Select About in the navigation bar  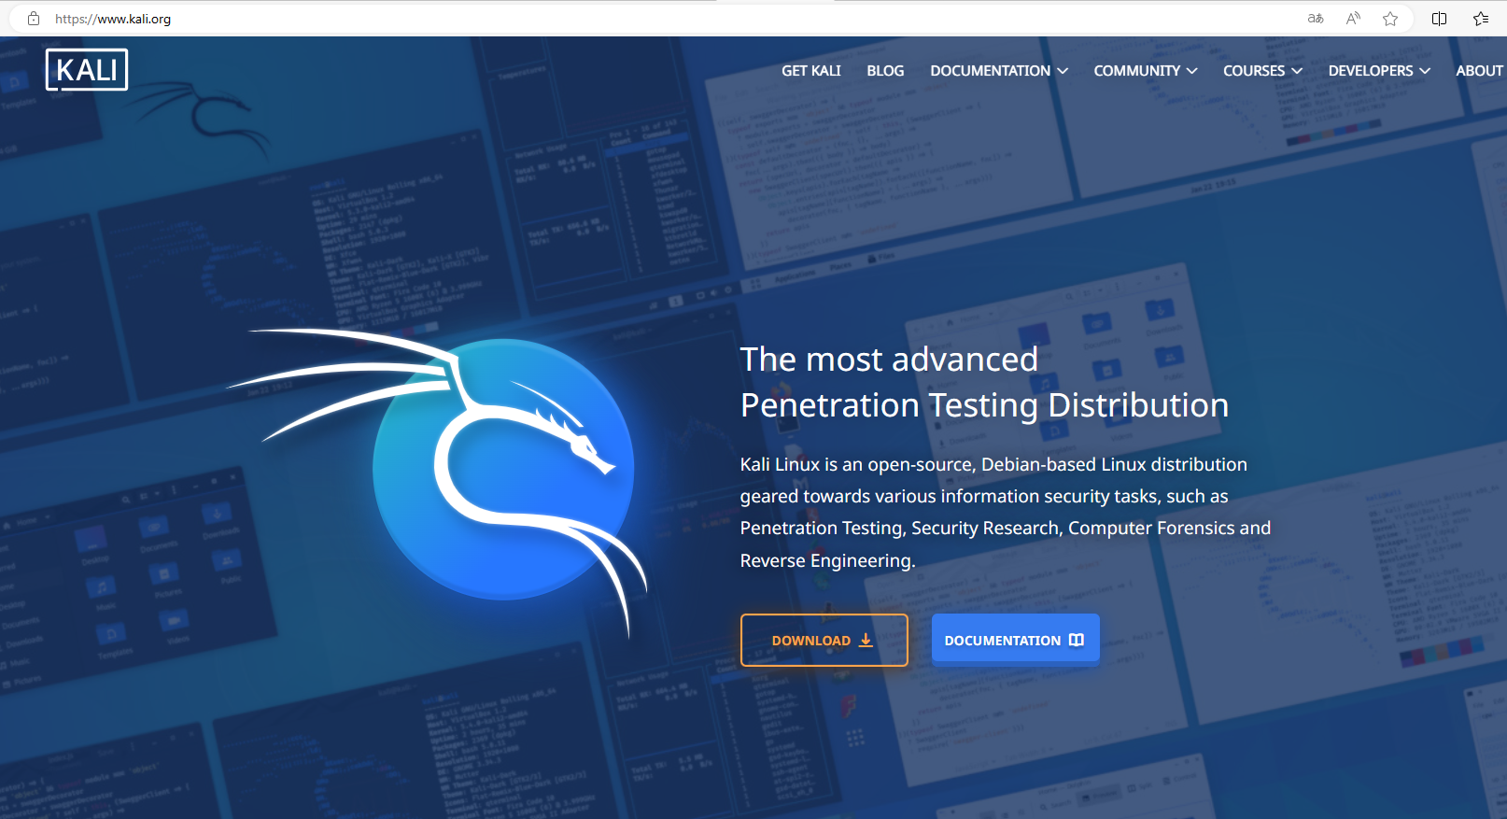click(x=1479, y=71)
